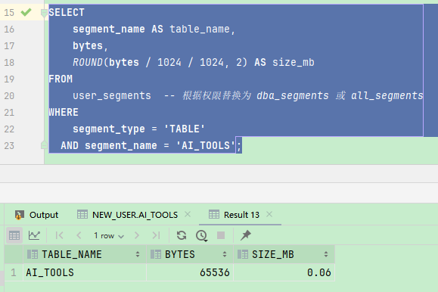438x292 pixels.
Task: Pin the Result 13 tab
Action: (246, 235)
